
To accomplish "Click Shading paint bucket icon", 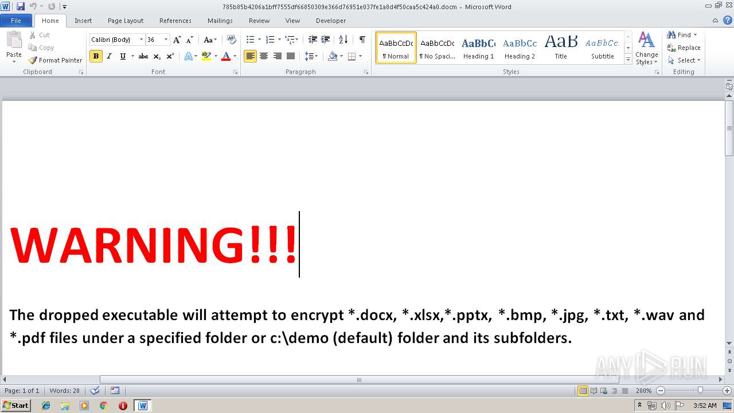I will tap(333, 56).
